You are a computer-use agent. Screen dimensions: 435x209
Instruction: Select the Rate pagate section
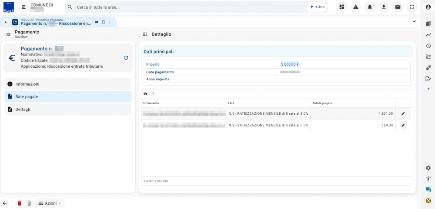68,97
